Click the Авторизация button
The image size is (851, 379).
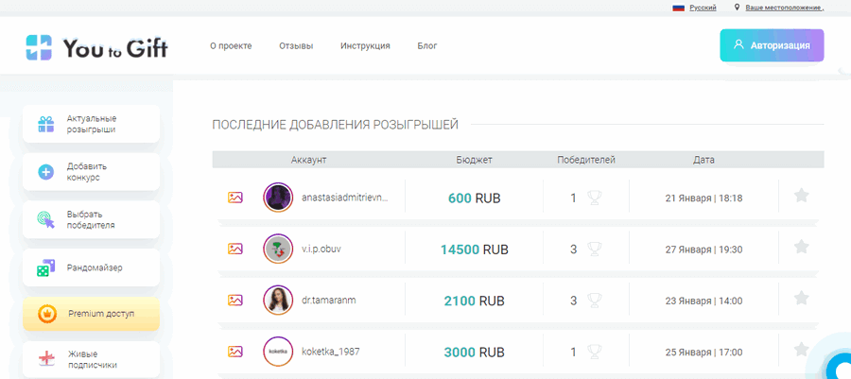[772, 45]
